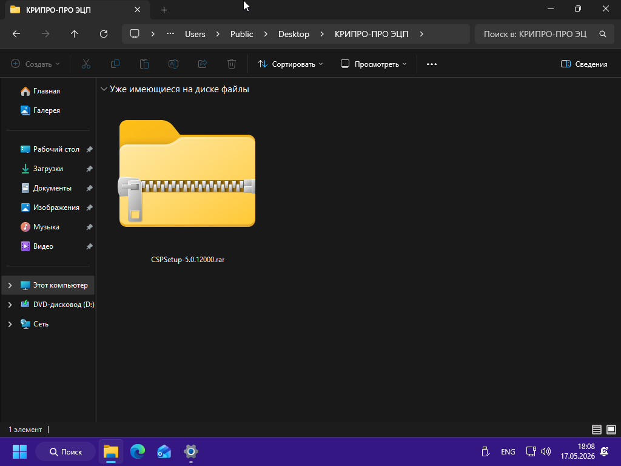The height and width of the screenshot is (466, 621).
Task: Navigate to Desktop in breadcrumb
Action: pyautogui.click(x=294, y=34)
